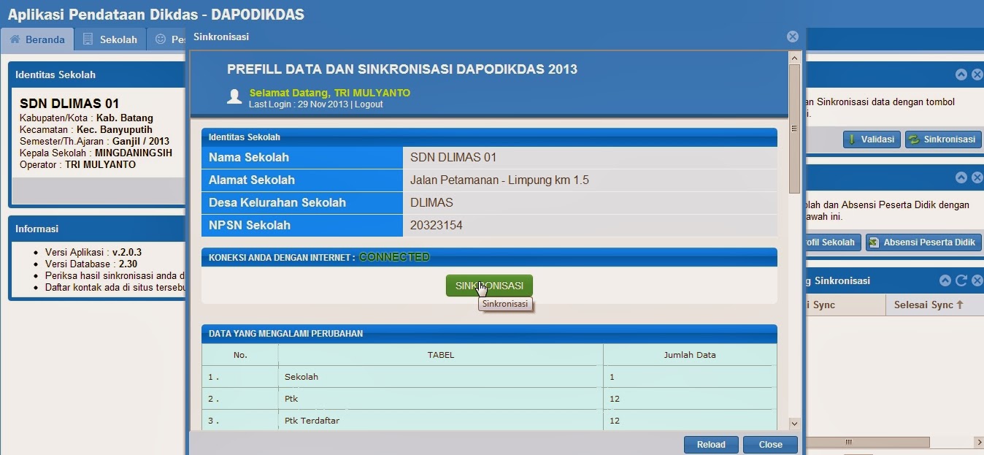984x455 pixels.
Task: Click the Reload button in the dialog
Action: pyautogui.click(x=711, y=444)
